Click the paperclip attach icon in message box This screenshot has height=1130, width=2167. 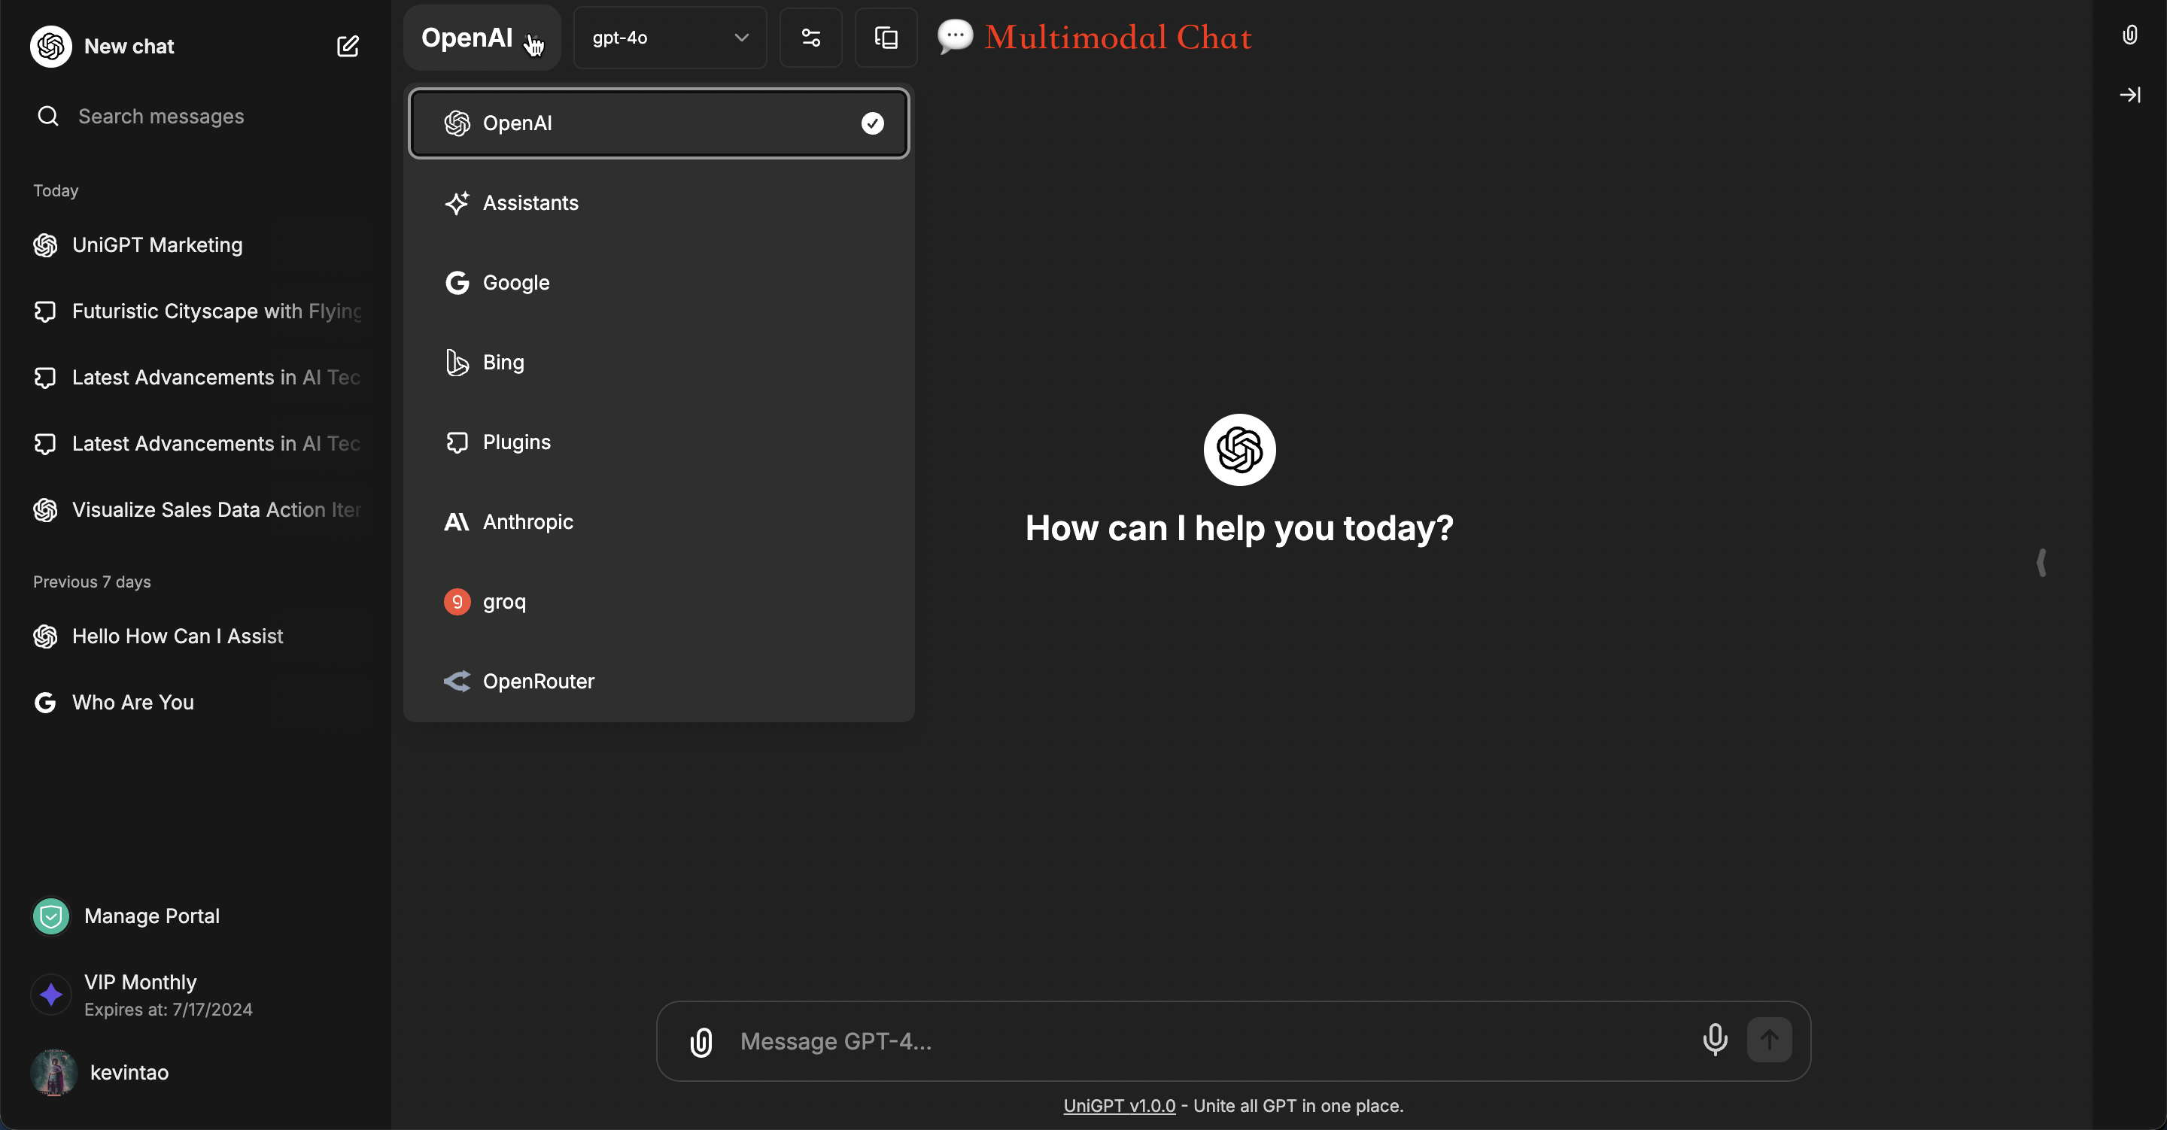pyautogui.click(x=701, y=1042)
